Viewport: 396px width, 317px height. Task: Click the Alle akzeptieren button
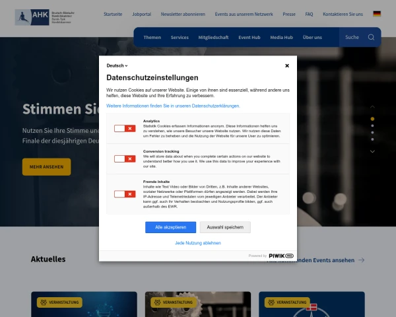(170, 227)
